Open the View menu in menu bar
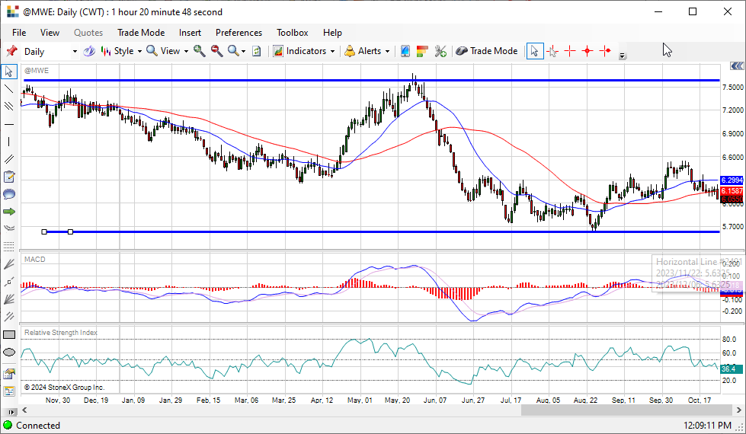This screenshot has width=746, height=434. pos(50,33)
